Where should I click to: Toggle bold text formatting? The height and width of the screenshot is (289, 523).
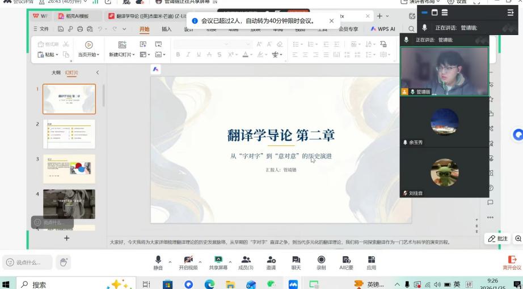178,55
